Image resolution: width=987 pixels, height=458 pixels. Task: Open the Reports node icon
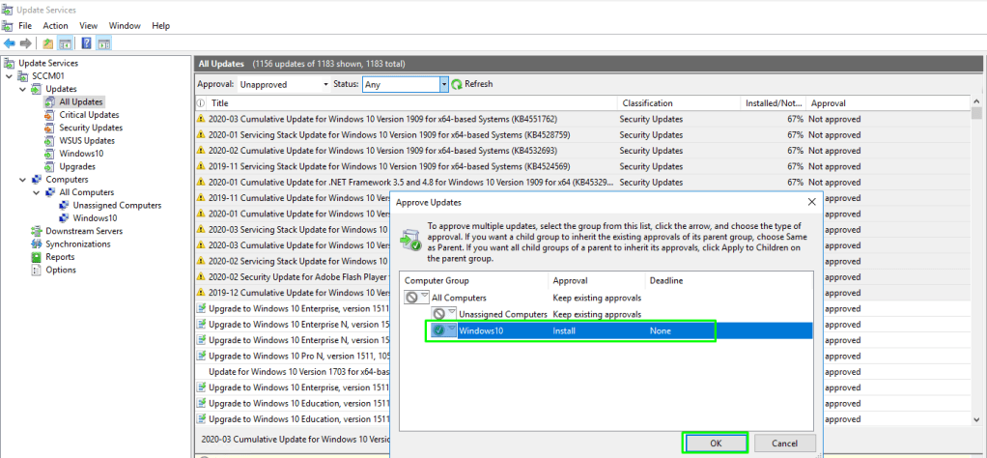pyautogui.click(x=37, y=257)
